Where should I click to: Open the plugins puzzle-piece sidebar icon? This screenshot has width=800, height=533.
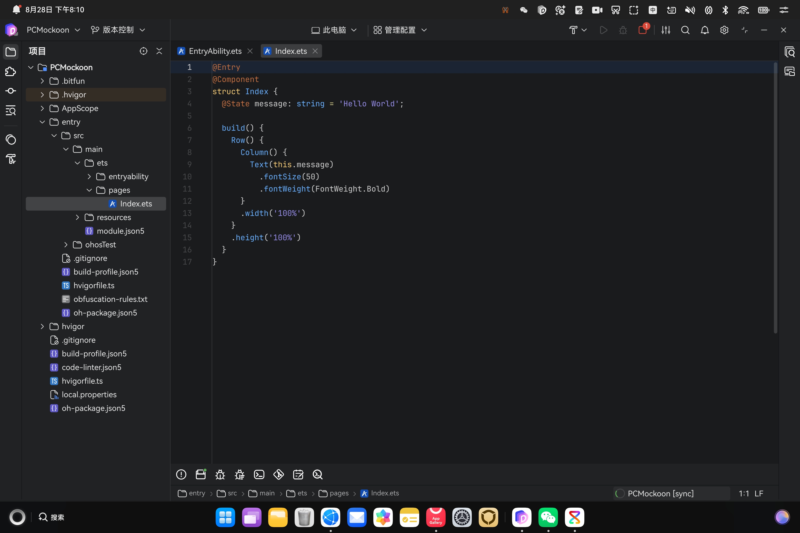(x=11, y=71)
